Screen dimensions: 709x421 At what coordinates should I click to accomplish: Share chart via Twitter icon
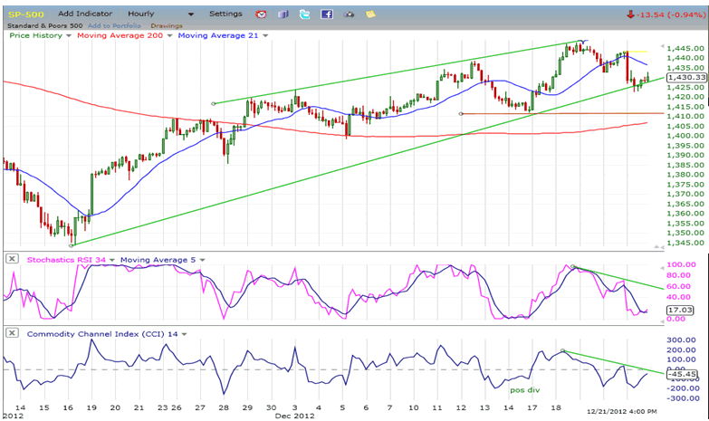pyautogui.click(x=304, y=14)
